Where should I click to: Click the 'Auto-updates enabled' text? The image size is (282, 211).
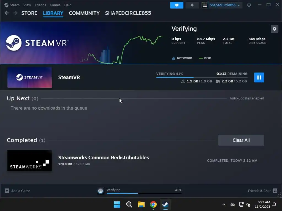[247, 98]
